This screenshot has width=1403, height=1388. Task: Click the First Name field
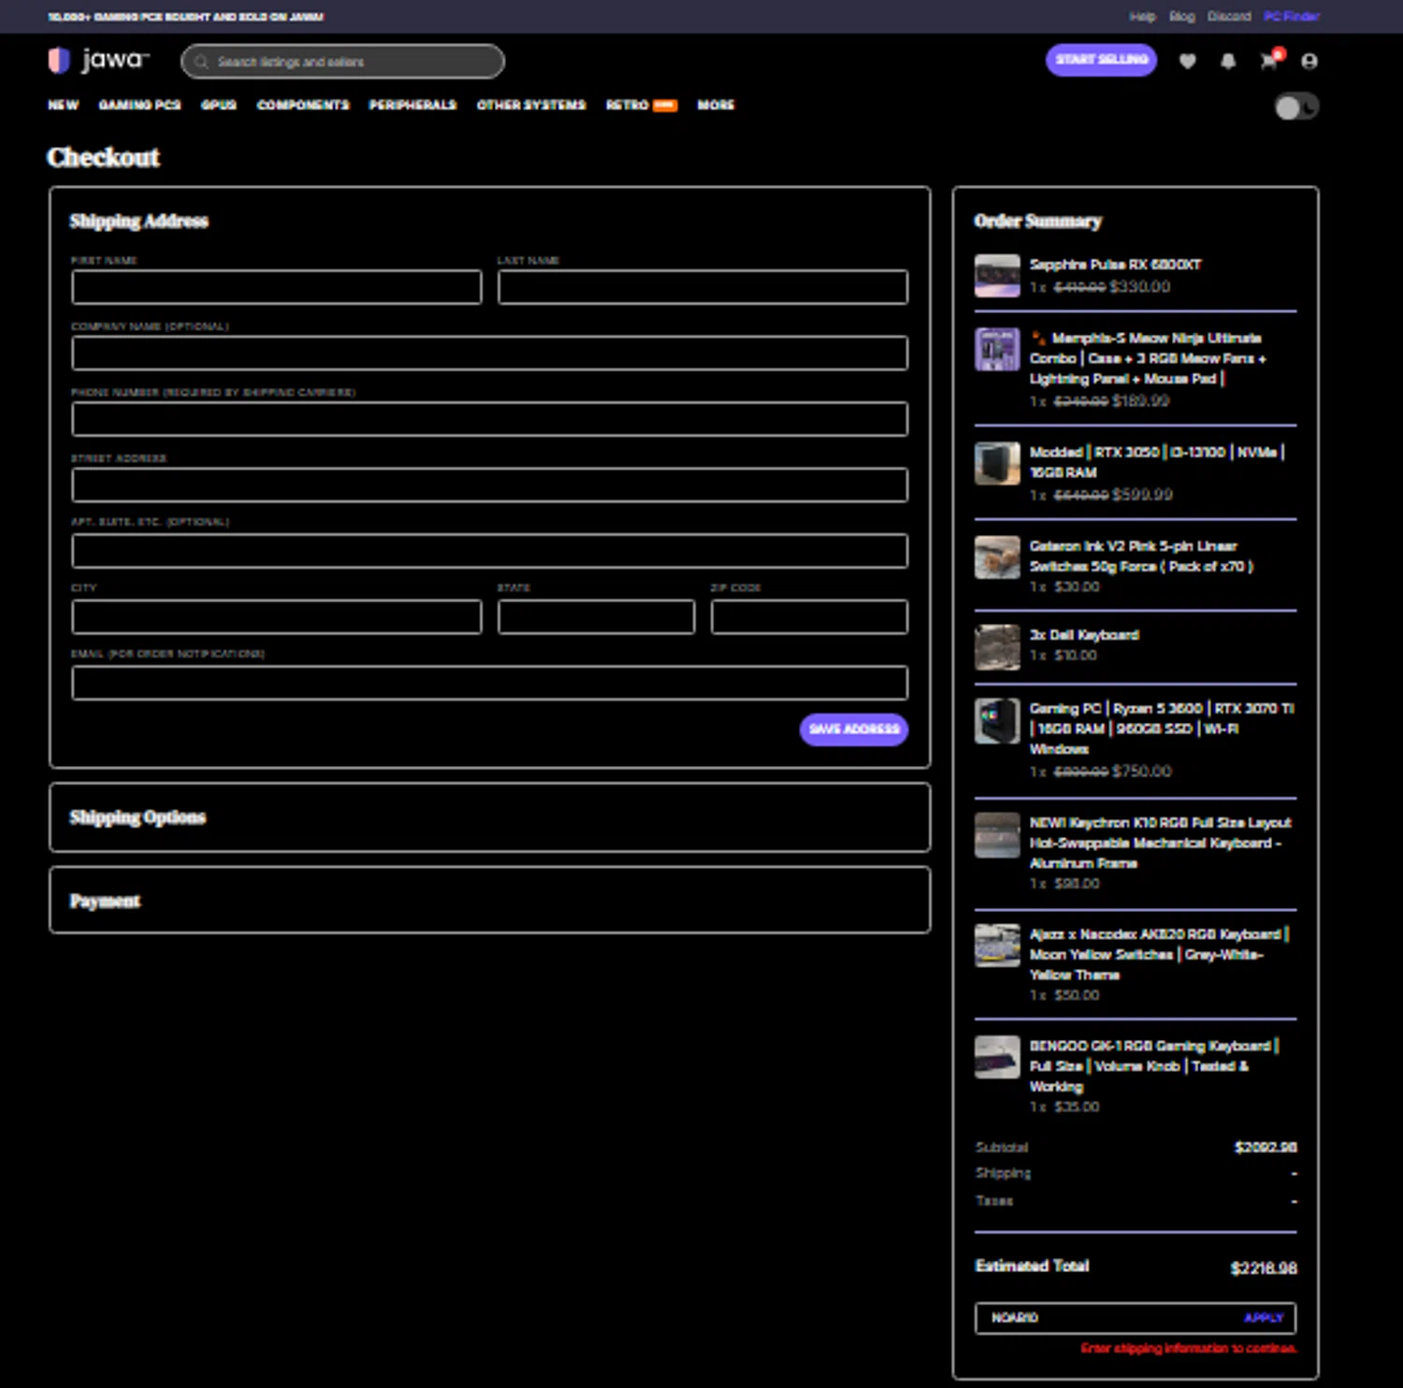tap(277, 287)
